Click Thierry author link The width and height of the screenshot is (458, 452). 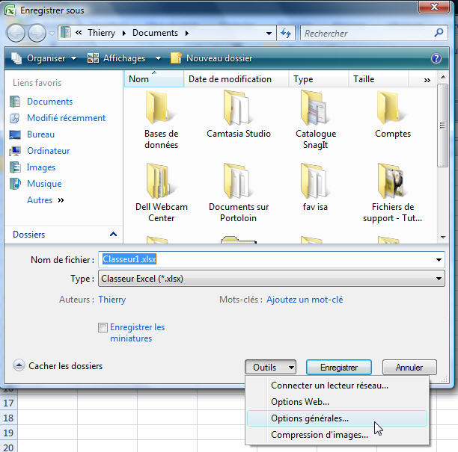click(112, 300)
